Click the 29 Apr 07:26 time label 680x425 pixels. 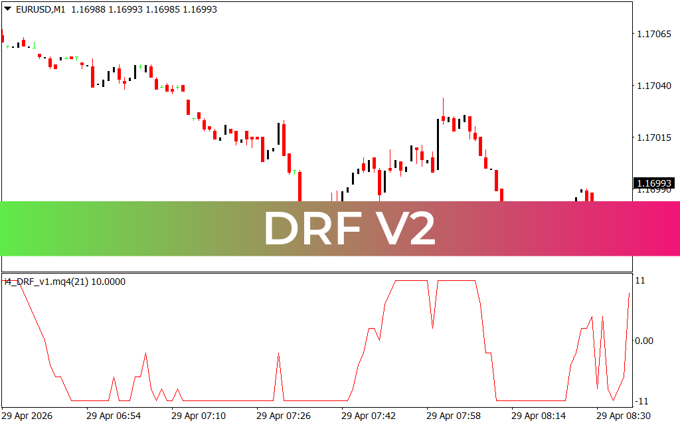point(284,416)
